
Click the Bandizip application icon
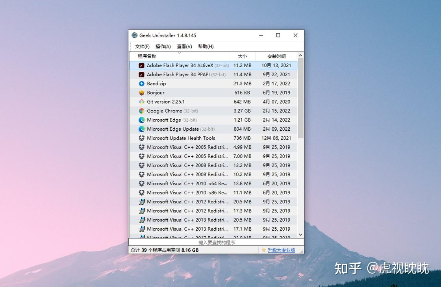pyautogui.click(x=141, y=83)
